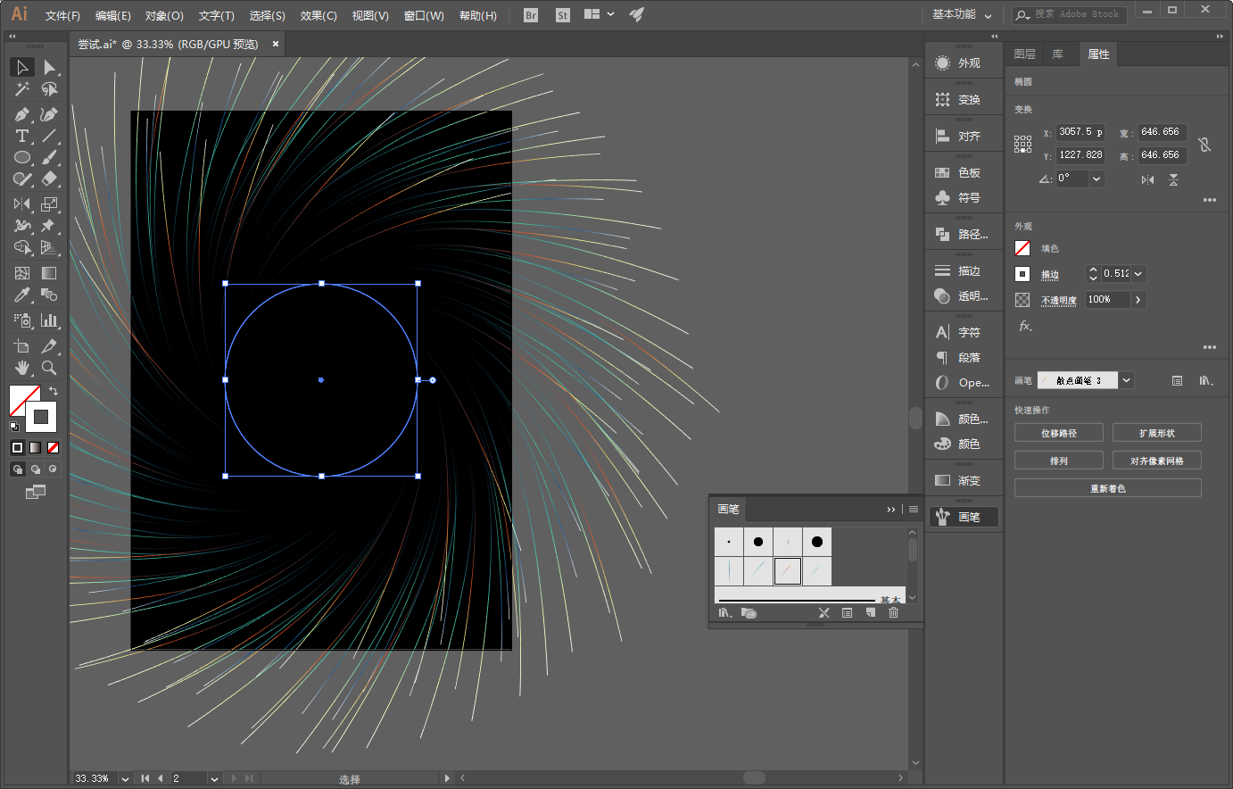Click the 重新着色 button
The image size is (1233, 789).
[1107, 488]
